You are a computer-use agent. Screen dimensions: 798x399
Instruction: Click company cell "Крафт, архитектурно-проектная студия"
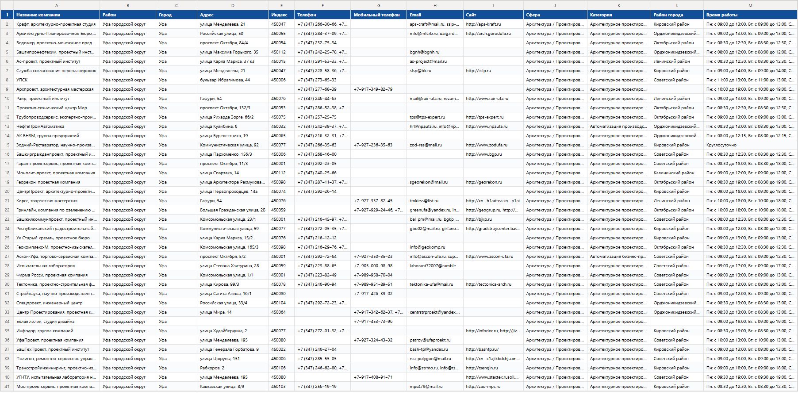tap(57, 24)
